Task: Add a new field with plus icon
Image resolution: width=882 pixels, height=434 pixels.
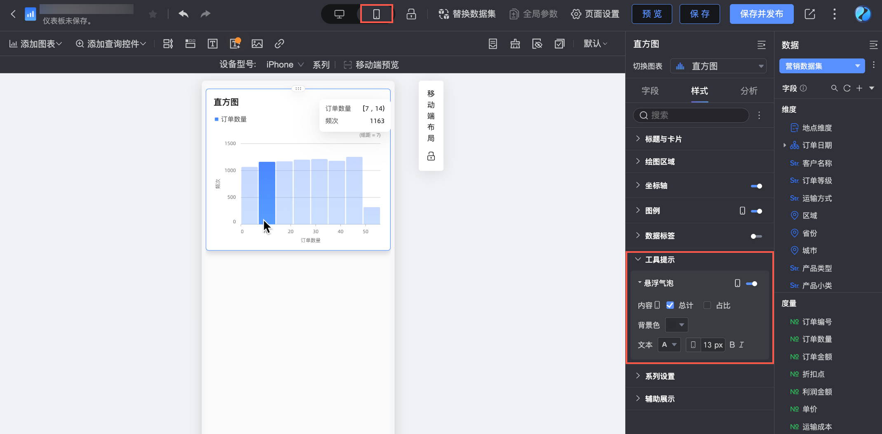Action: (x=859, y=88)
